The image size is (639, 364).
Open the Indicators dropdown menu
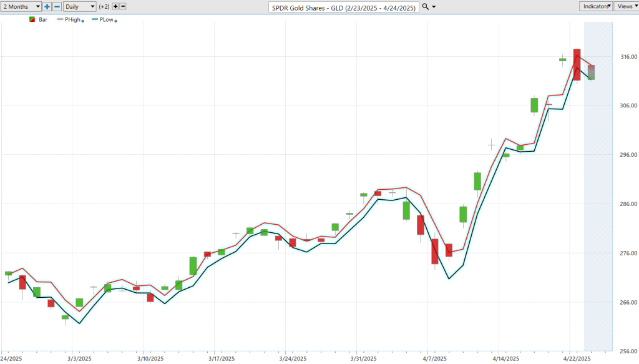tap(596, 6)
